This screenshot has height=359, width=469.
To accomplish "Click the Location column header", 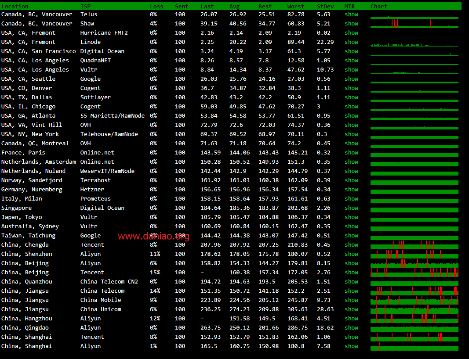I will click(15, 6).
